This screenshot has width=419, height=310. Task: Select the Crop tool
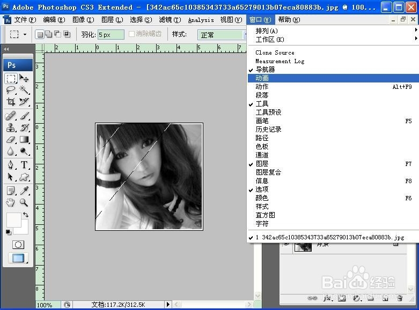pyautogui.click(x=11, y=101)
